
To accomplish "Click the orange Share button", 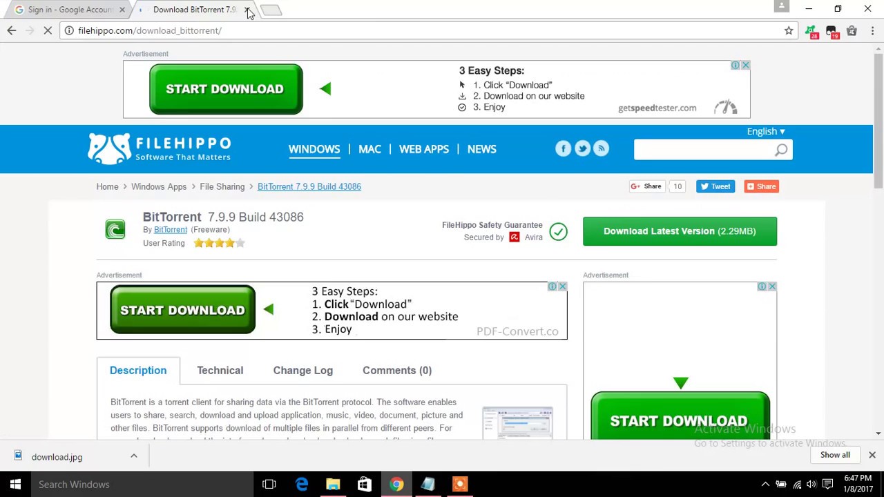I will point(761,186).
